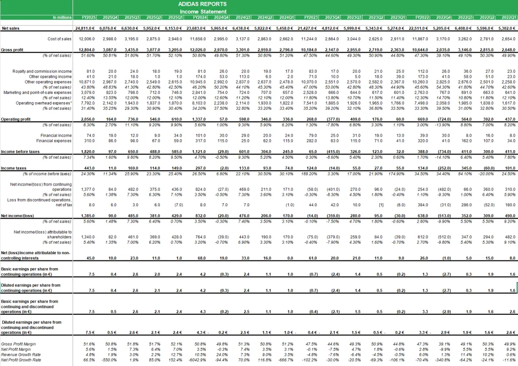Click the "Financial expenses" row label
Screen dimensions: 518x366
[x=54, y=141]
